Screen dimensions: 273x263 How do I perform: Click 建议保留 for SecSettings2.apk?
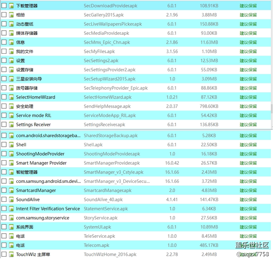click(x=248, y=61)
